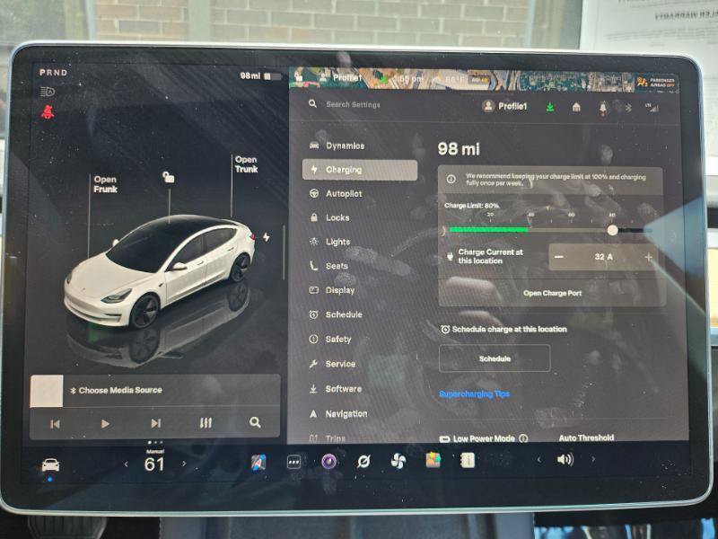
Task: Tap the charging bolt icon beside car
Action: [266, 237]
